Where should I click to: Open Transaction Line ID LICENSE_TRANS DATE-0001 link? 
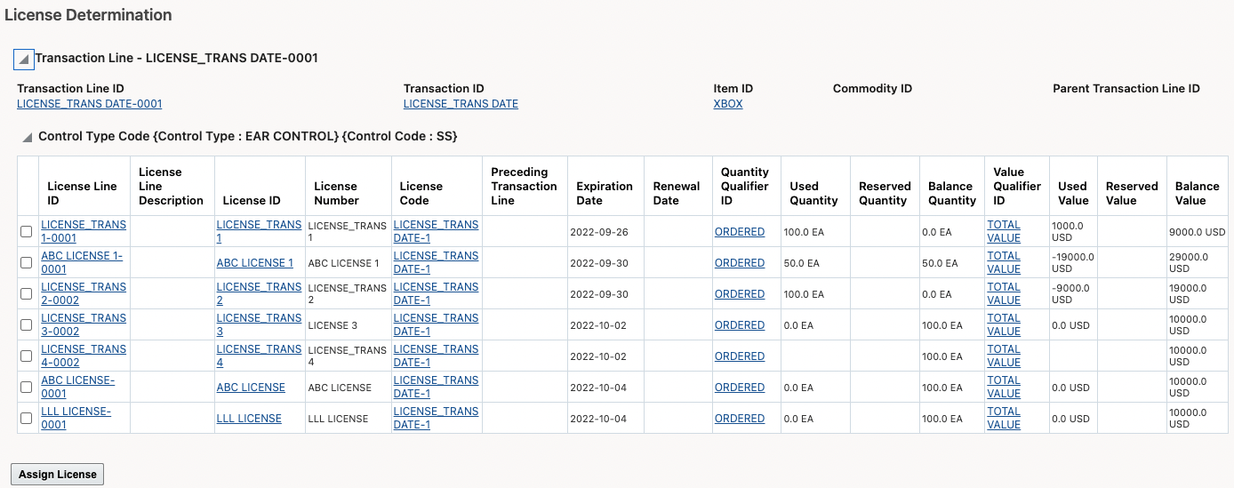click(89, 104)
